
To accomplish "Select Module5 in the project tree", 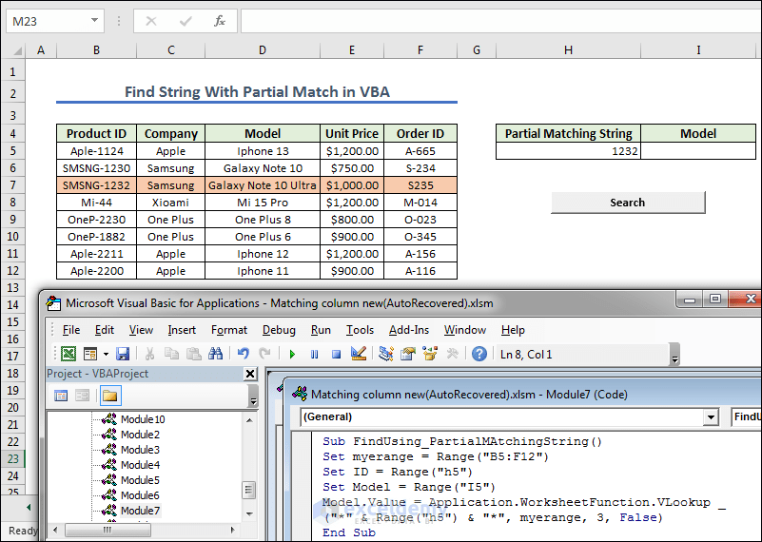I will point(140,480).
